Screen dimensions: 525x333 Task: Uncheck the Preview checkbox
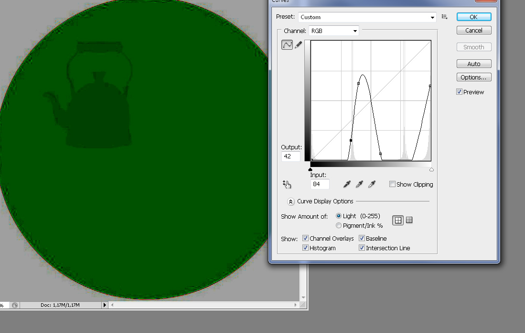(x=459, y=92)
